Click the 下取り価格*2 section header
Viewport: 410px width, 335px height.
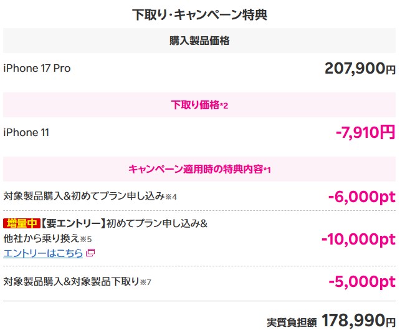pyautogui.click(x=199, y=105)
